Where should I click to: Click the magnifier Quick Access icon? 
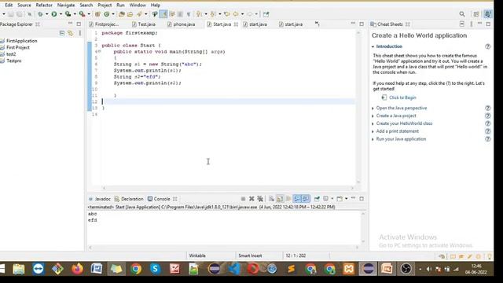[462, 14]
